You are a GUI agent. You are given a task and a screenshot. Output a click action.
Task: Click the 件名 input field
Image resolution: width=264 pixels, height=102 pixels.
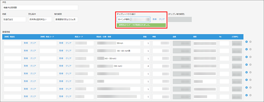[40, 8]
